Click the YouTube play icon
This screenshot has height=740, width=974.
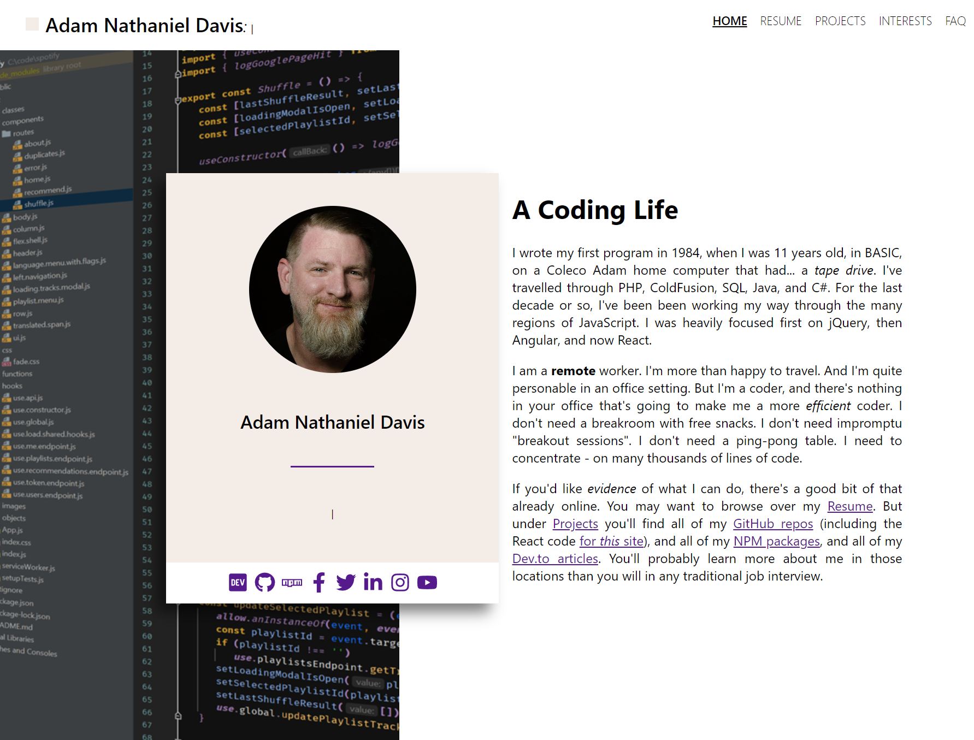pyautogui.click(x=427, y=583)
